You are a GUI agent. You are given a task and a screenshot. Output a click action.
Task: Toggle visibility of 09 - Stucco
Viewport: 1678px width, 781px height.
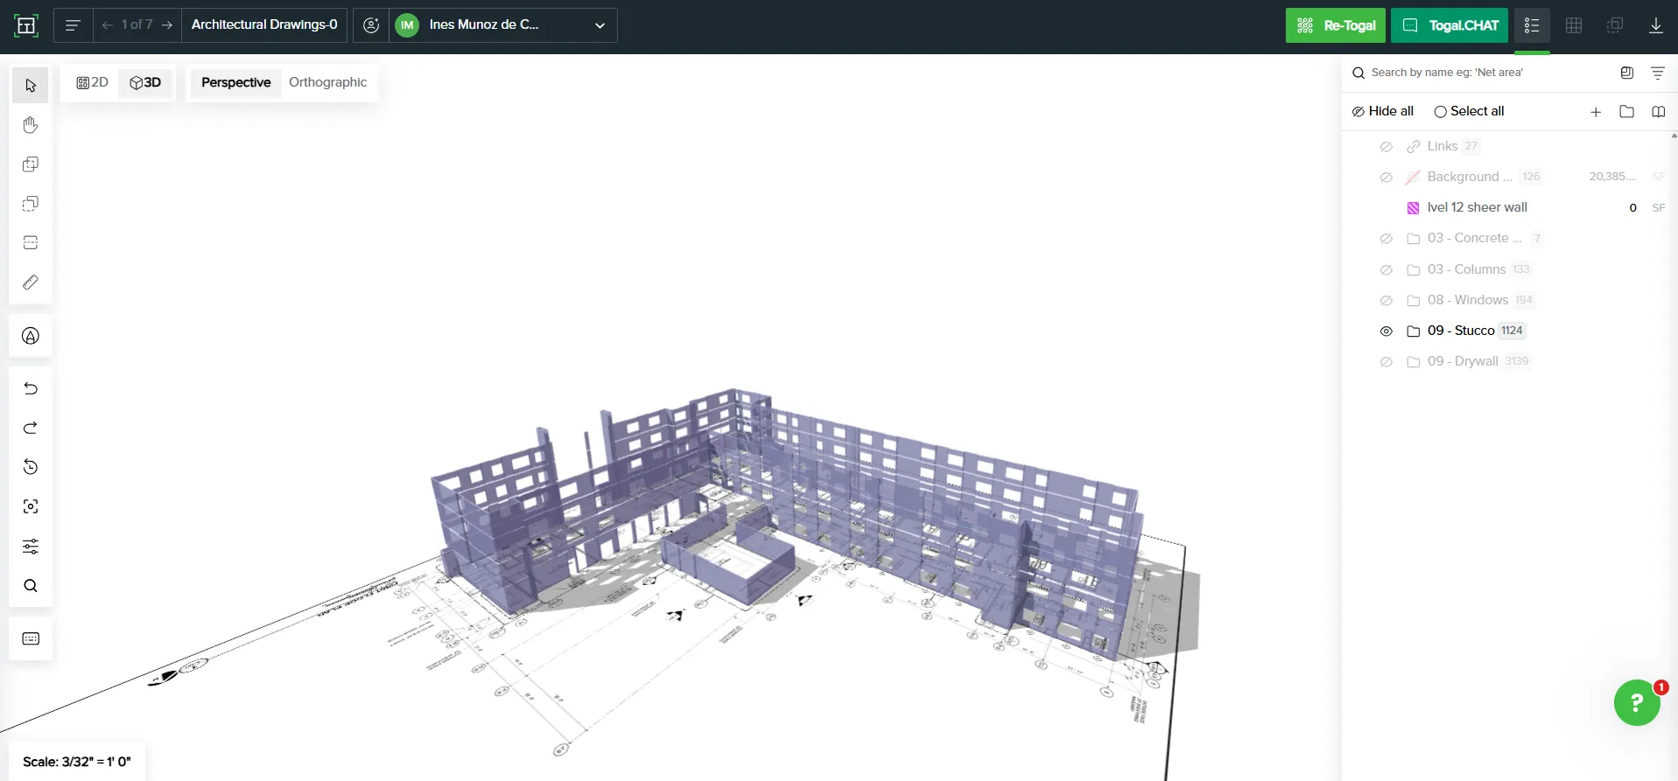tap(1387, 331)
